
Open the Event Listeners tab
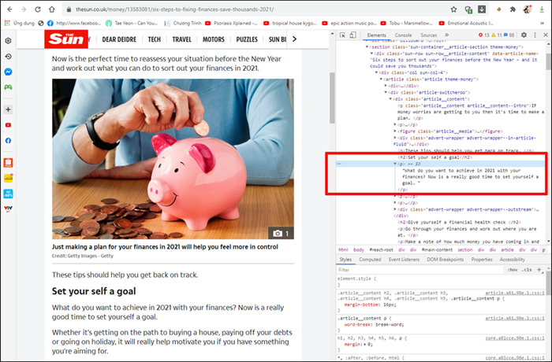[x=404, y=260]
